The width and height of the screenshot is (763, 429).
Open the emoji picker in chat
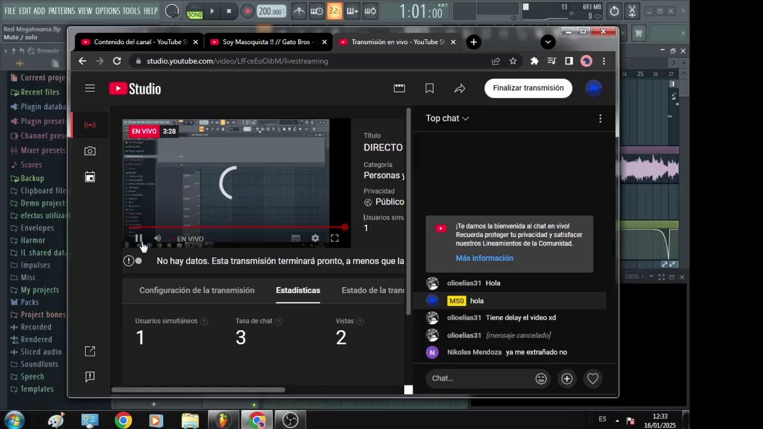pos(541,378)
